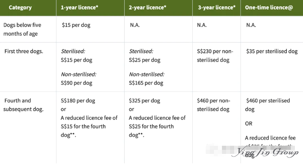Click the Dogs below five months row label
Viewport: 303px width, 166px height.
pos(22,29)
